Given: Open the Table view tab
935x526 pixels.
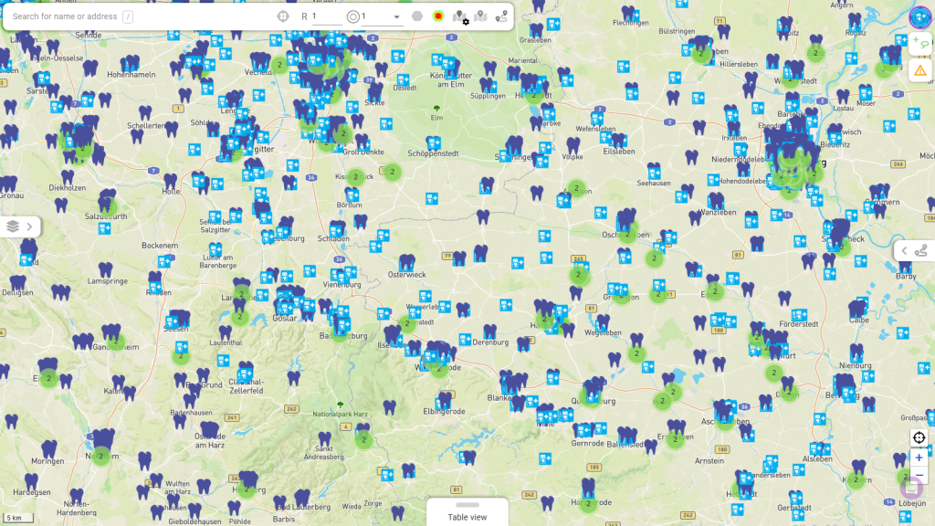Looking at the screenshot, I should tap(467, 512).
